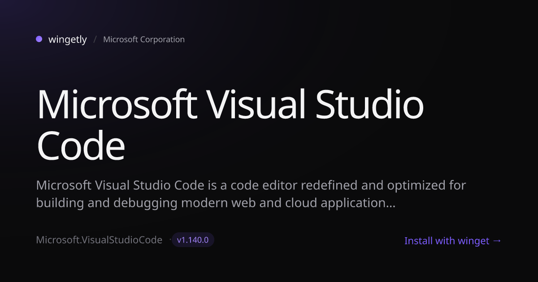Click the Microsoft Visual Studio Code heading
538x282 pixels.
(230, 125)
